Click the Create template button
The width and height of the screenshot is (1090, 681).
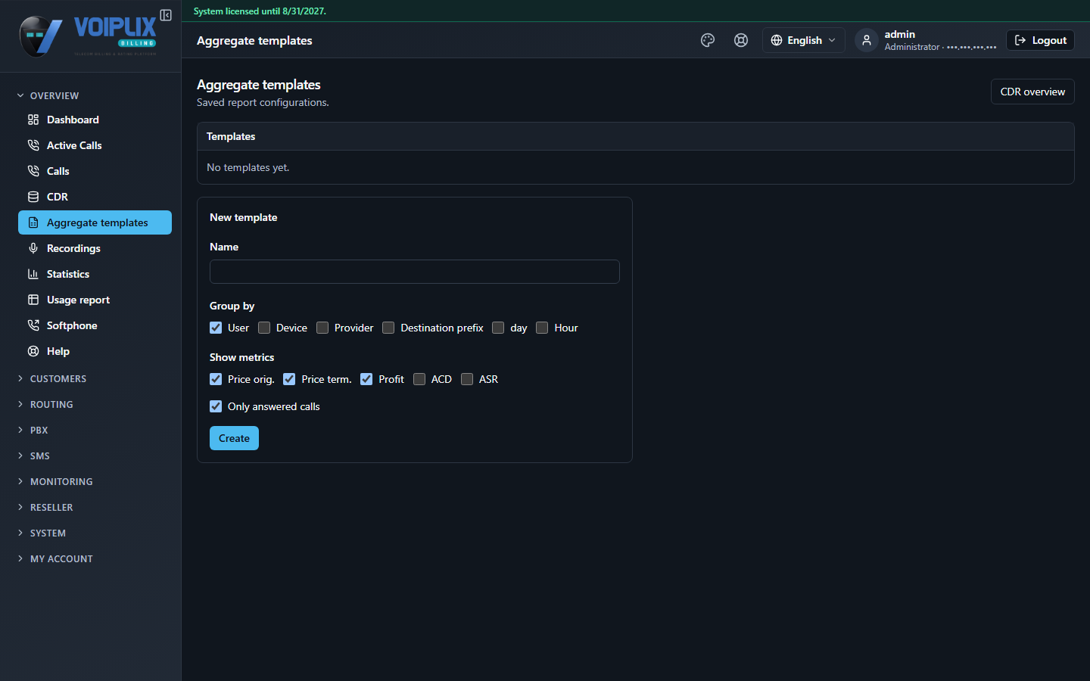234,438
